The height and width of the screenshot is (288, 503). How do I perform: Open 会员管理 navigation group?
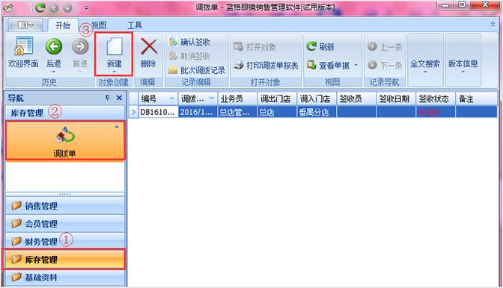(65, 224)
